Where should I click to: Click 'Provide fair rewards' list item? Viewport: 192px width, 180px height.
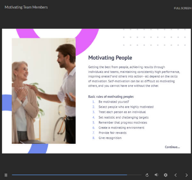[x=112, y=133]
